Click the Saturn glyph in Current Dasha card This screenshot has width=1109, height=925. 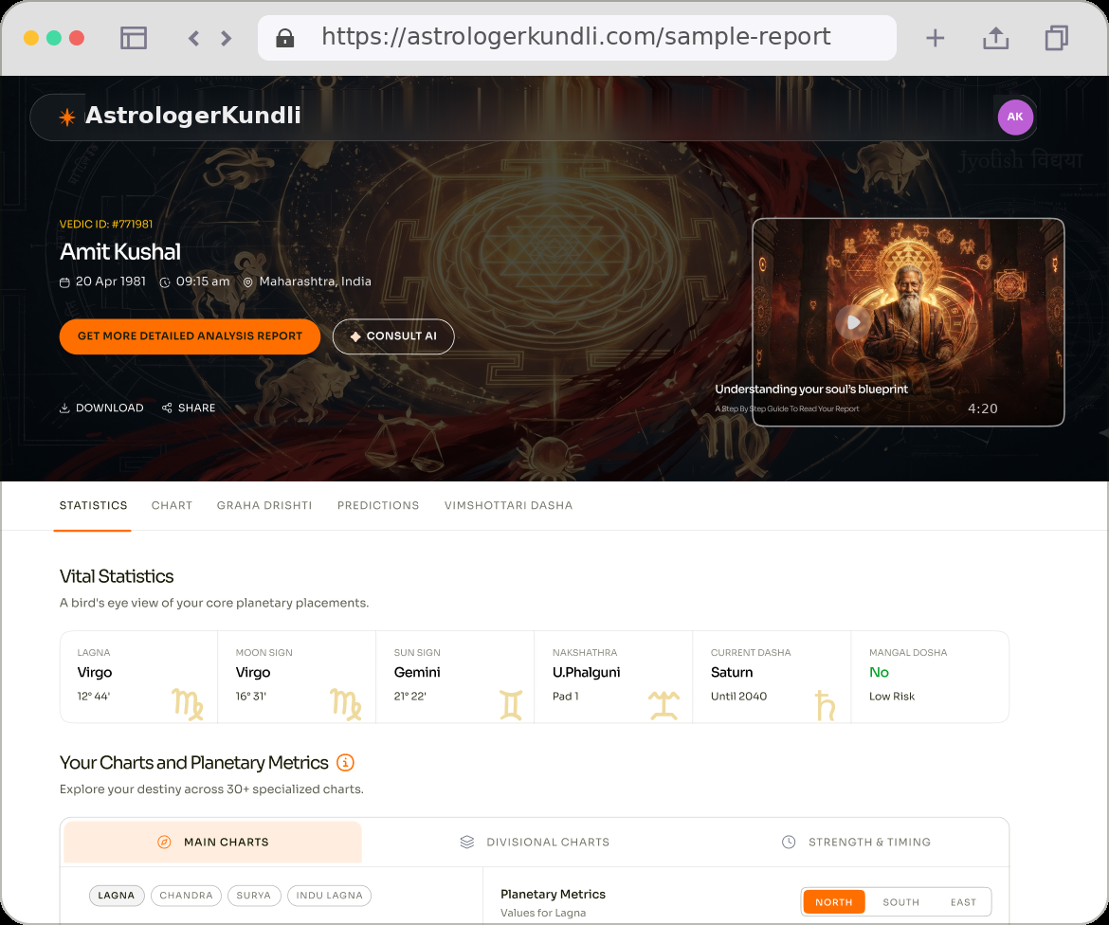click(x=825, y=706)
